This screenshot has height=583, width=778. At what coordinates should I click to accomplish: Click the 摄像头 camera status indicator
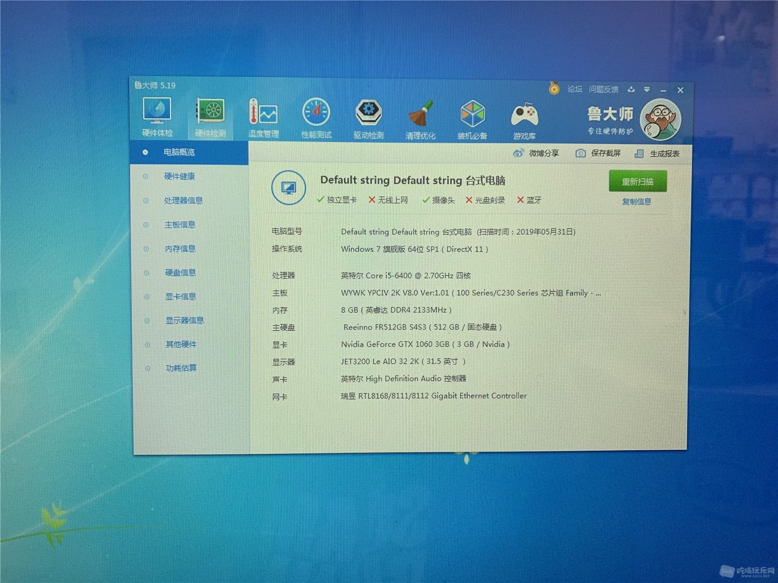pos(438,200)
